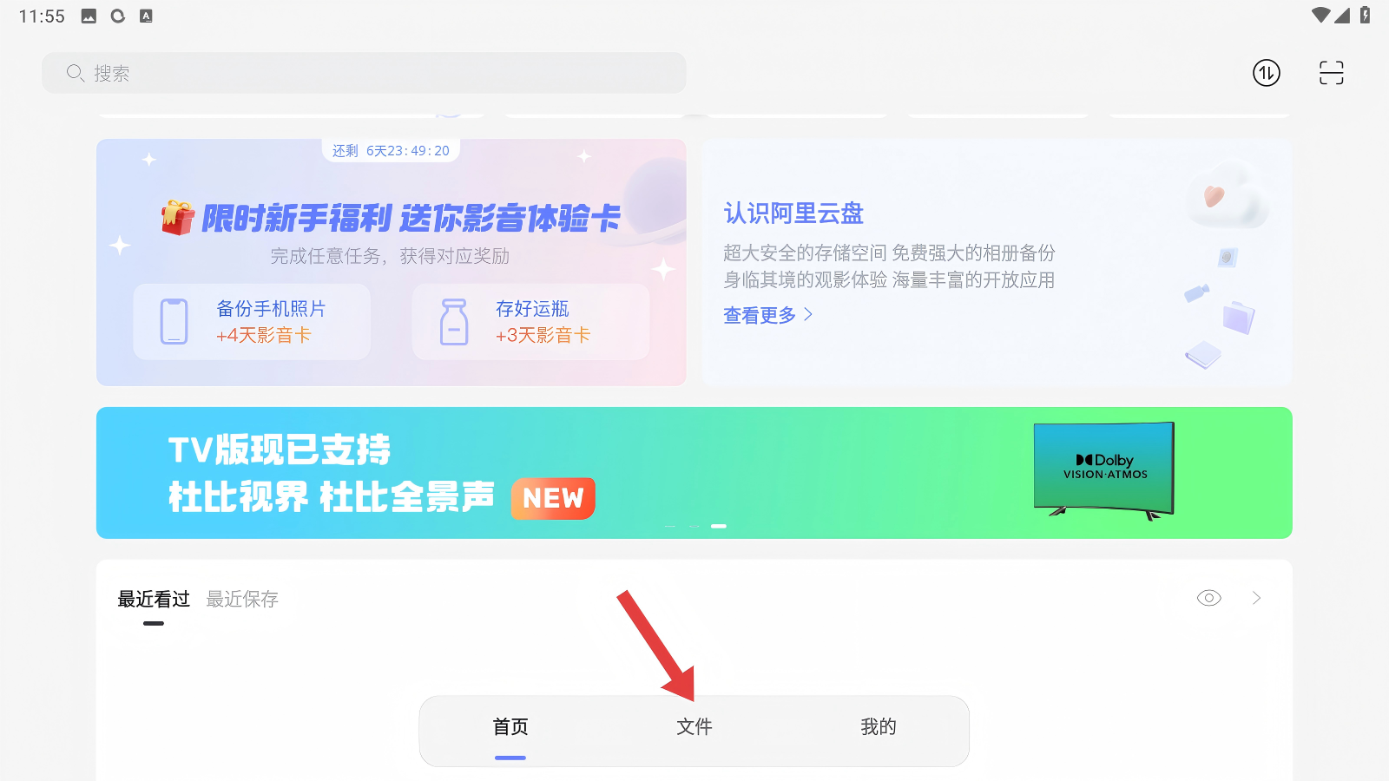Switch to the 文件 tab
Screen dimensions: 1389x781
694,727
